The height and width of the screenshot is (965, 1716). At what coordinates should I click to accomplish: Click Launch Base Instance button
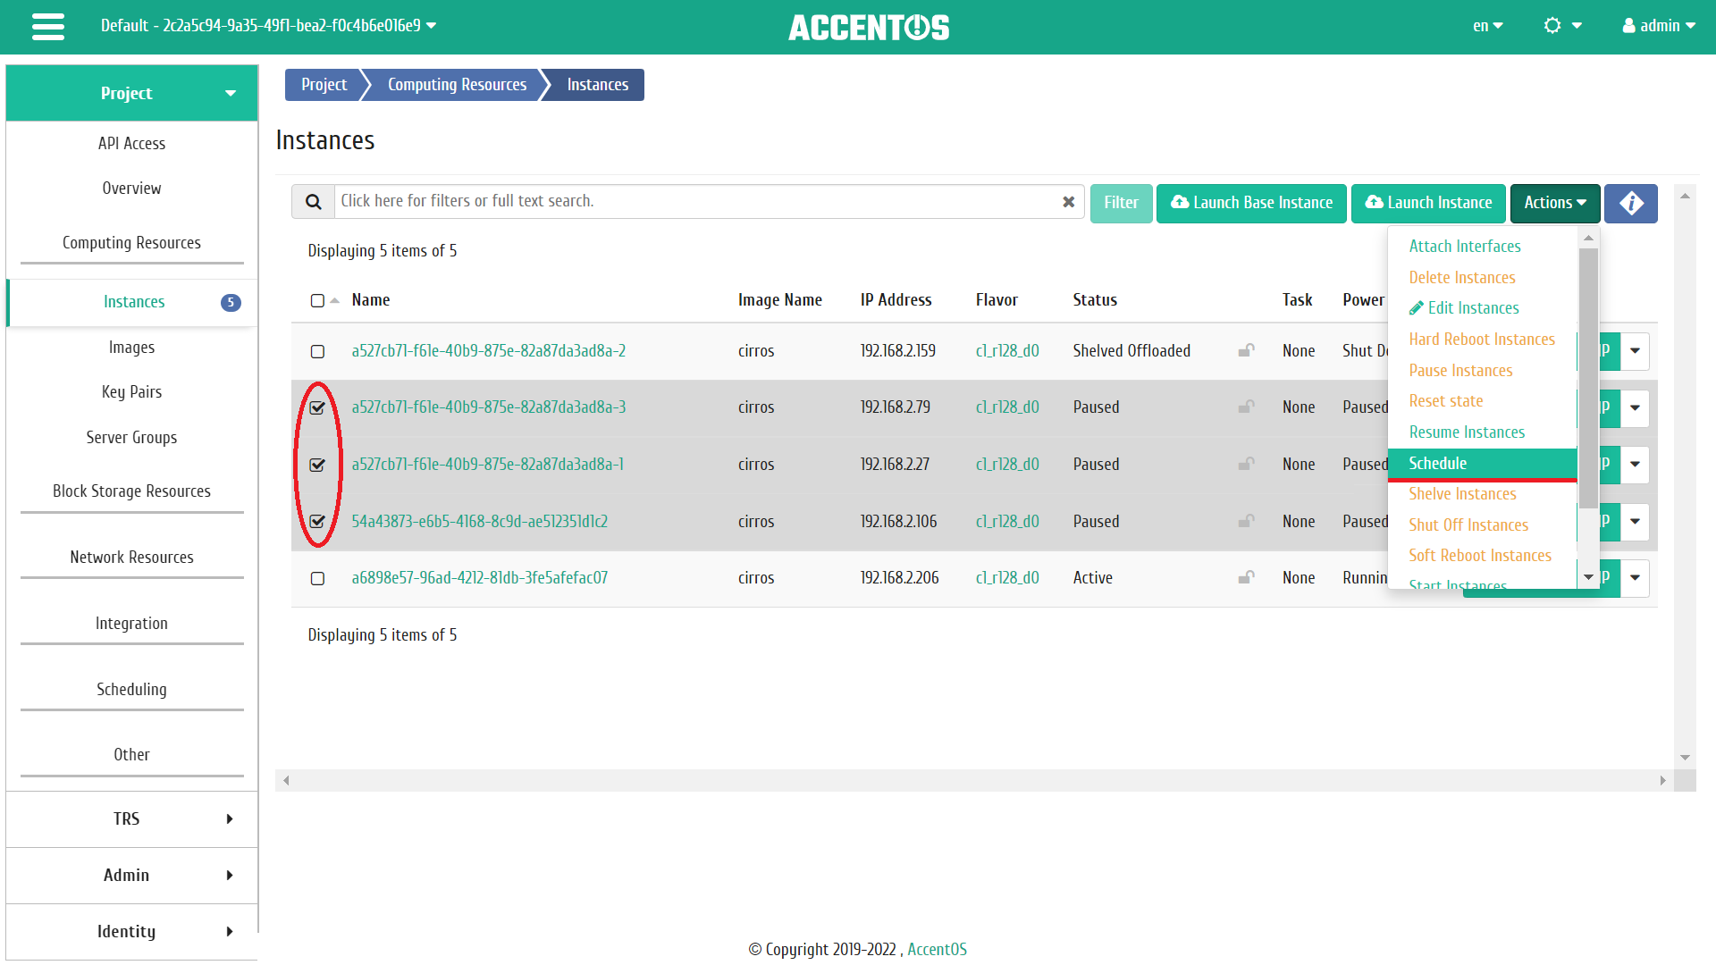pos(1251,203)
